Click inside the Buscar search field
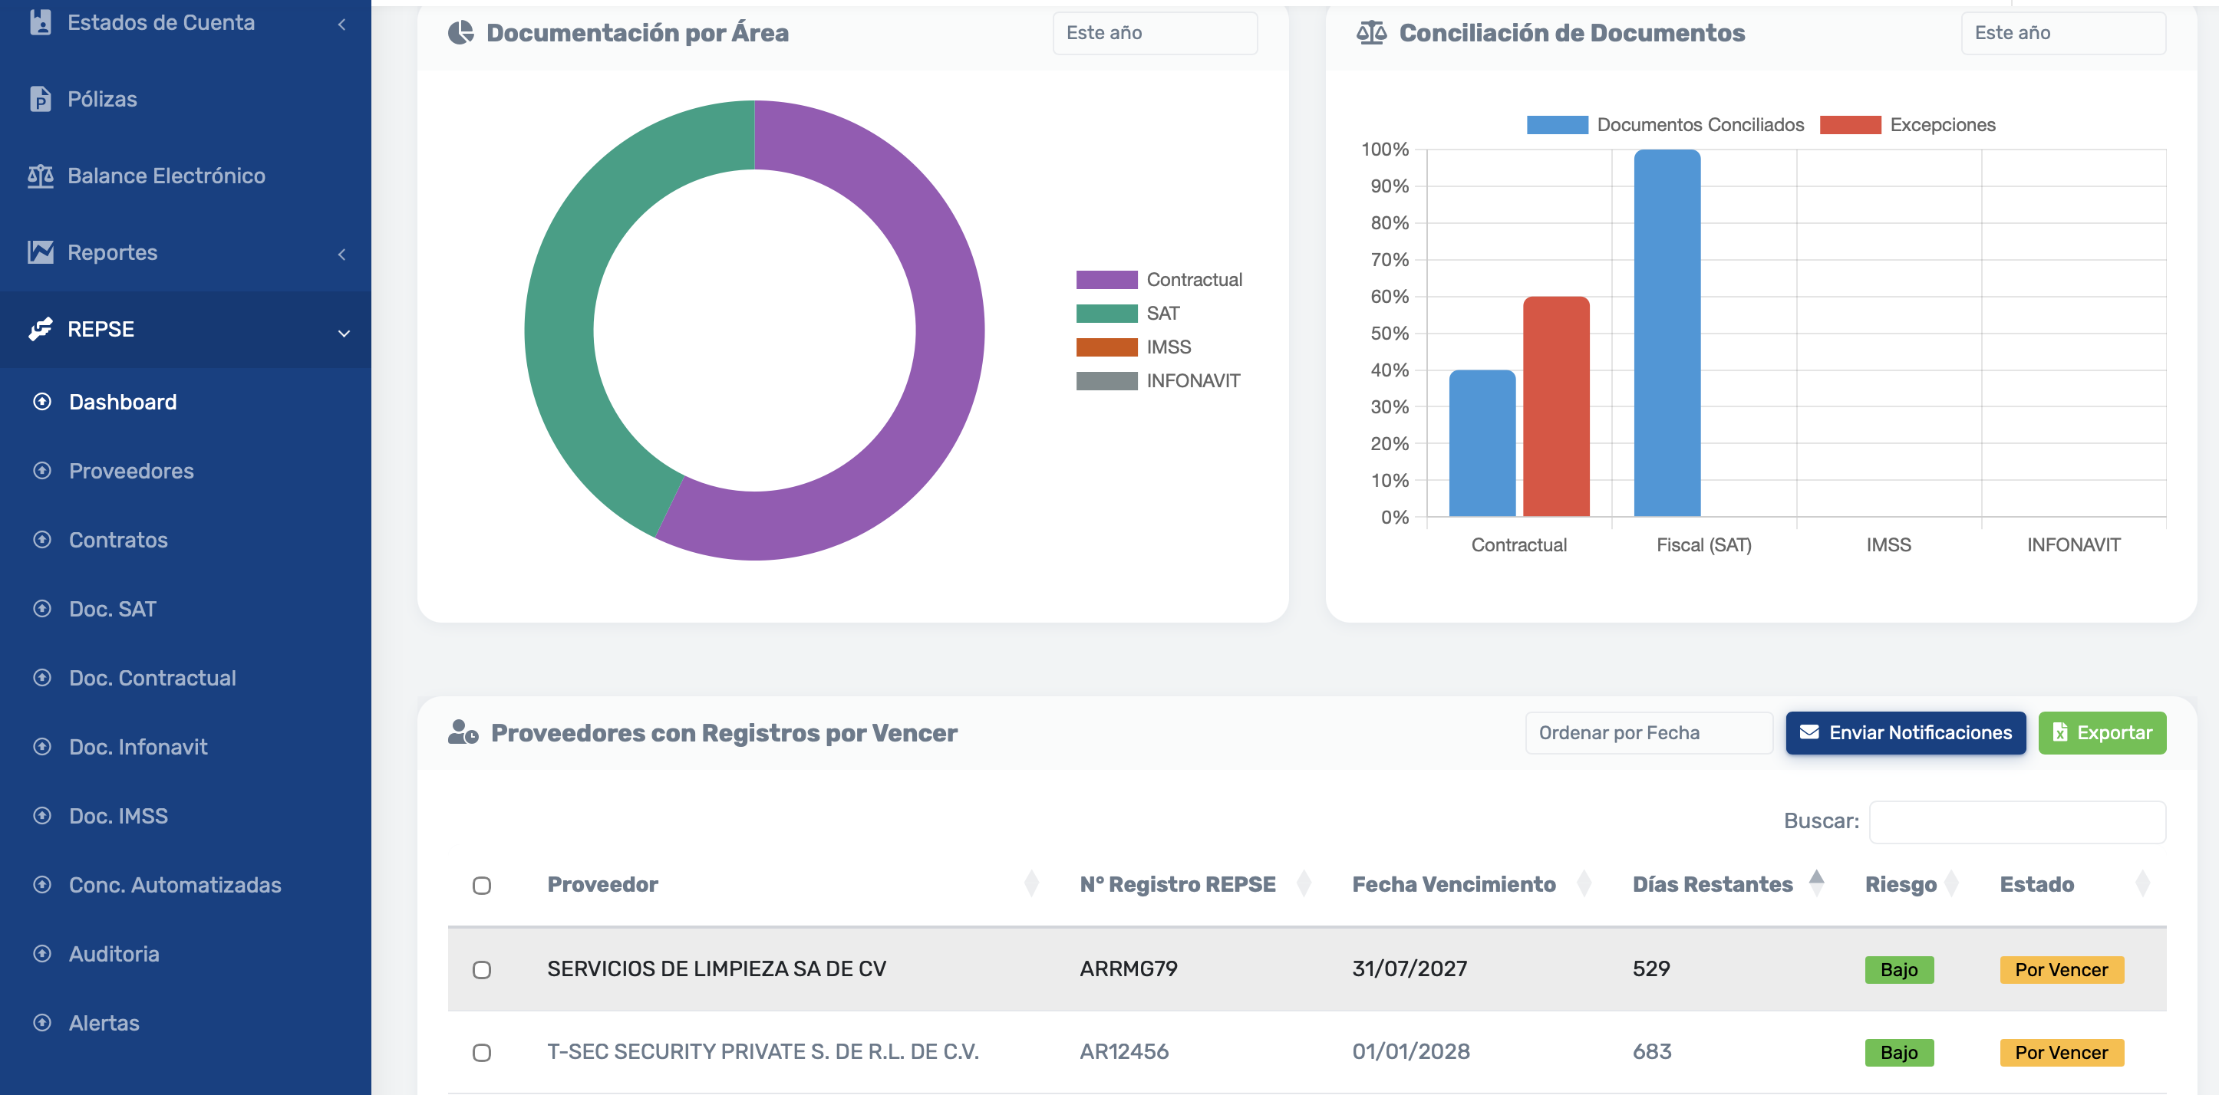The image size is (2219, 1095). click(2017, 821)
